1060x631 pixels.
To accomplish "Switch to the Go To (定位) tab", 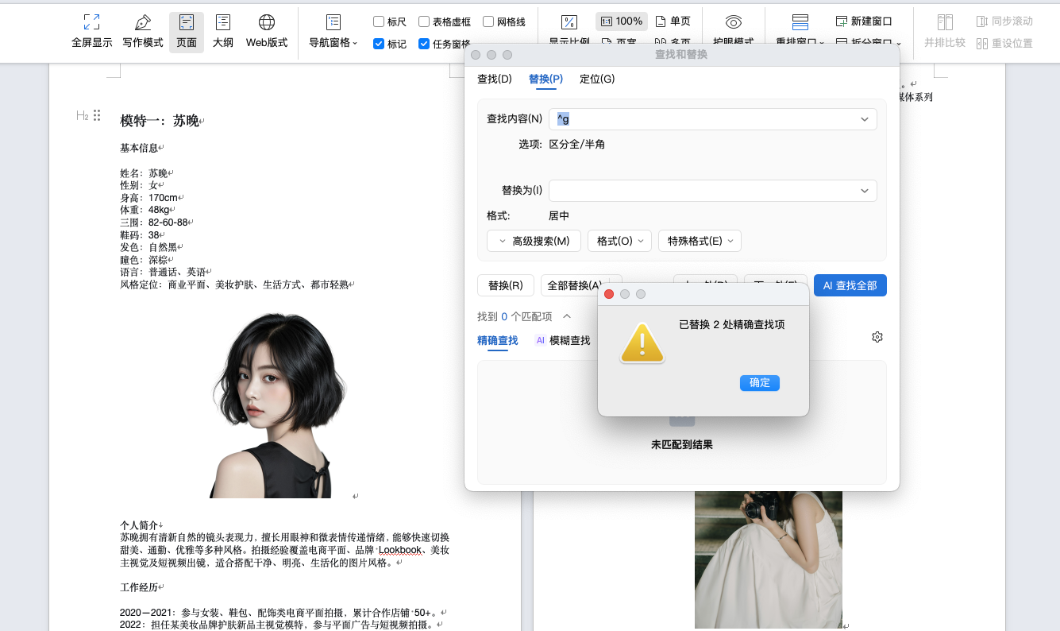I will 597,79.
